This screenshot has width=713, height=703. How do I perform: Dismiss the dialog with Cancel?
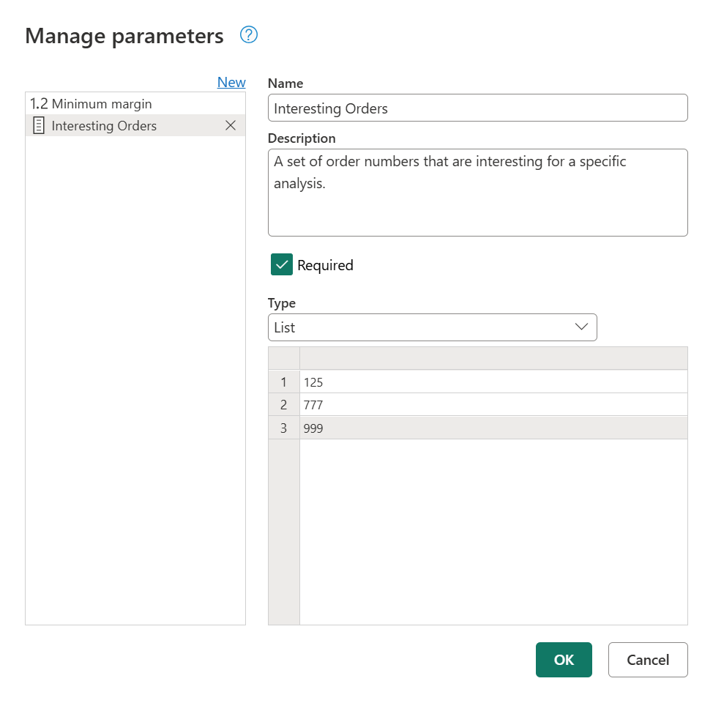[648, 660]
